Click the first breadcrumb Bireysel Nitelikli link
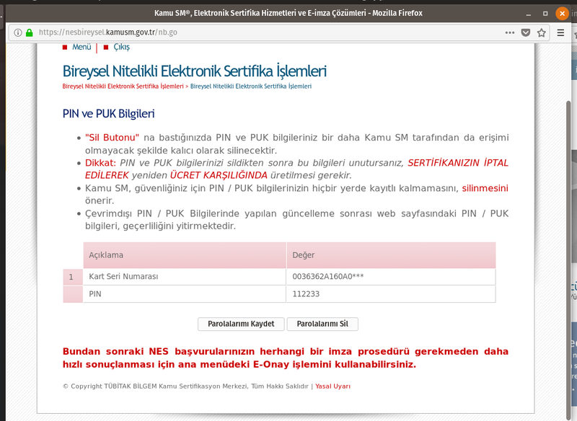577x421 pixels. tap(123, 86)
